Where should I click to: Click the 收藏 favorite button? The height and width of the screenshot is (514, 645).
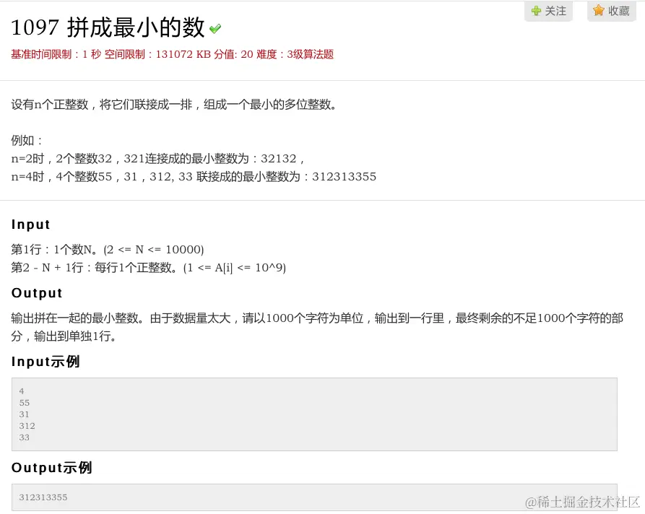pos(612,11)
